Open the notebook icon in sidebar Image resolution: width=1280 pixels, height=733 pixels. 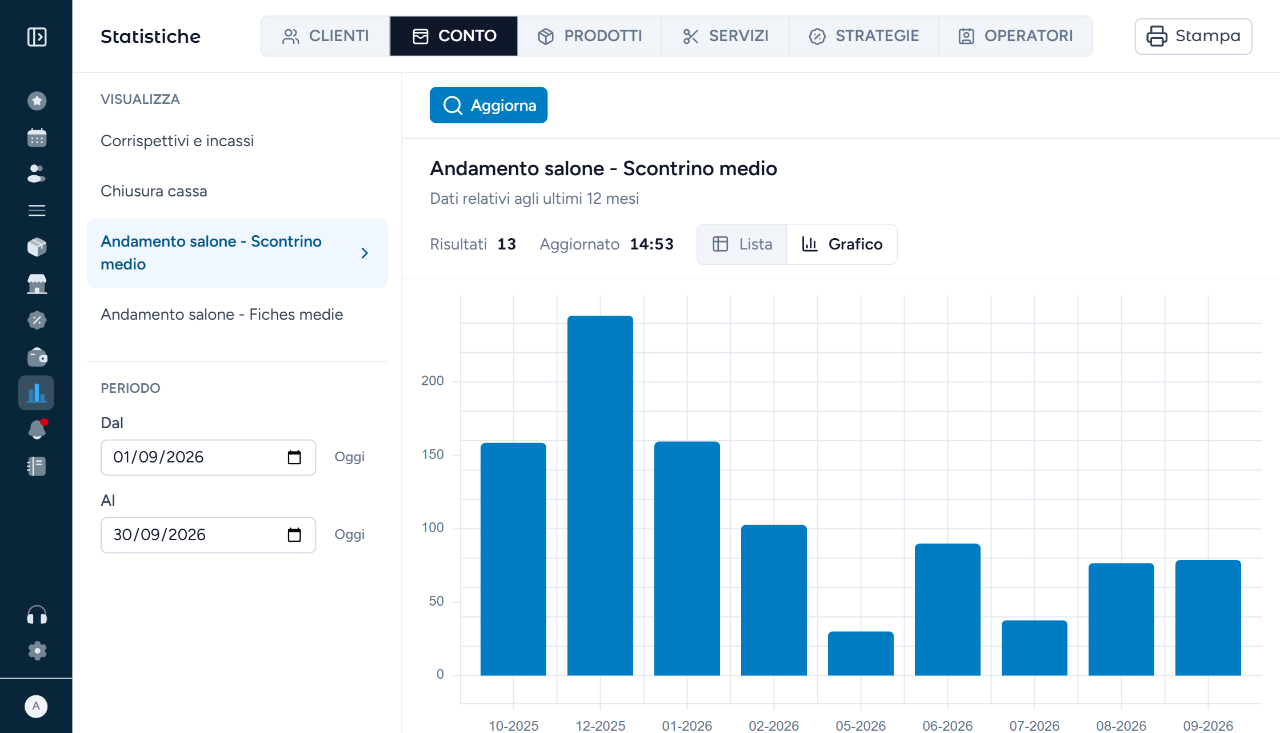tap(37, 466)
